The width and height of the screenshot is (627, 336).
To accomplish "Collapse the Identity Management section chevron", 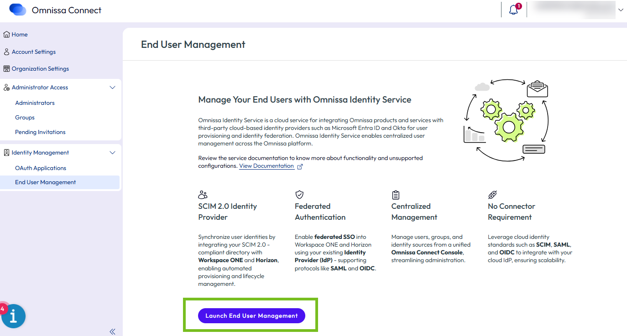I will 113,153.
